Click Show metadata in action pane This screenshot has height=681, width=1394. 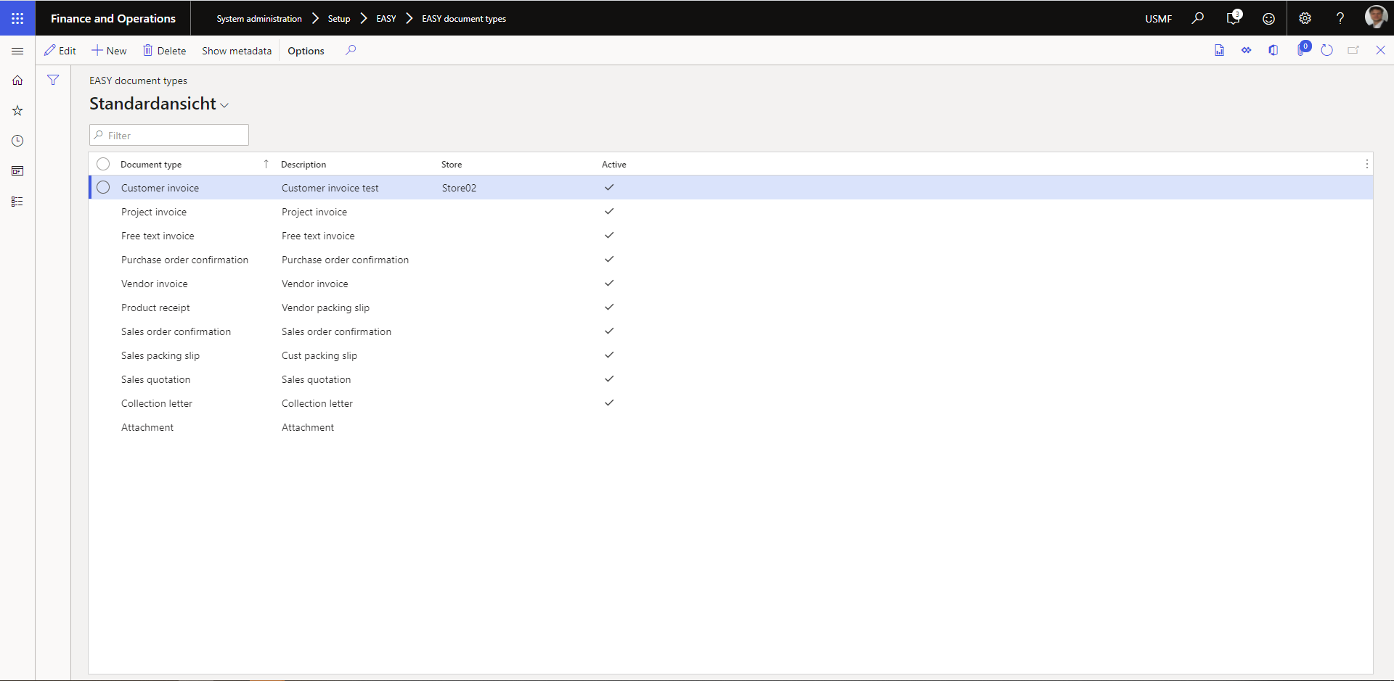tap(237, 51)
